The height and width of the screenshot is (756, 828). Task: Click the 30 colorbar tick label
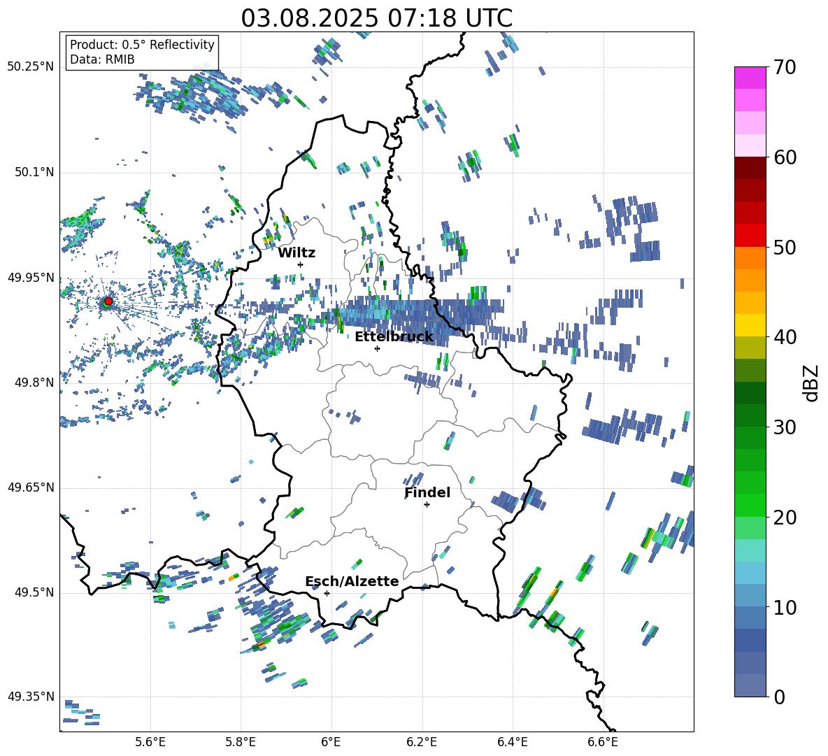tap(785, 427)
